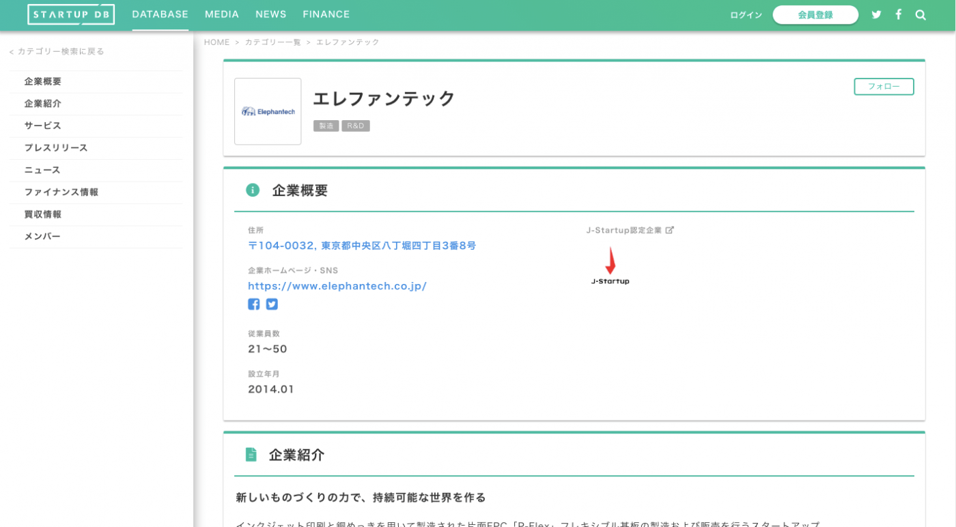This screenshot has height=527, width=956.
Task: Go back via カテゴリー検索に戻る
Action: tap(57, 51)
